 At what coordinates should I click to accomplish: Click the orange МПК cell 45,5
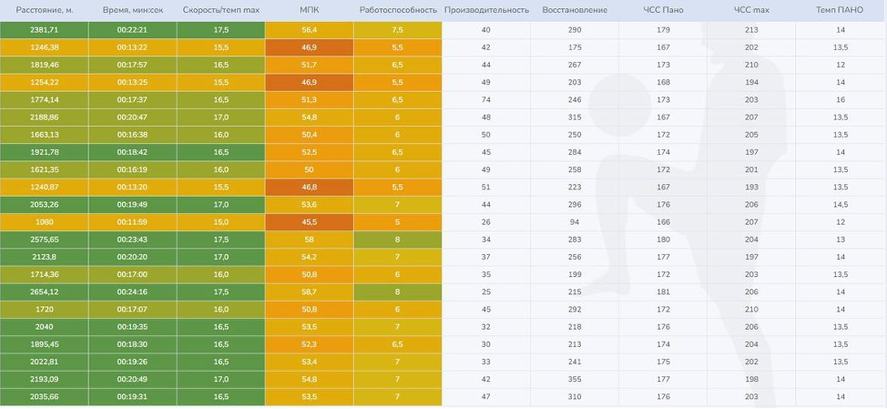(309, 222)
